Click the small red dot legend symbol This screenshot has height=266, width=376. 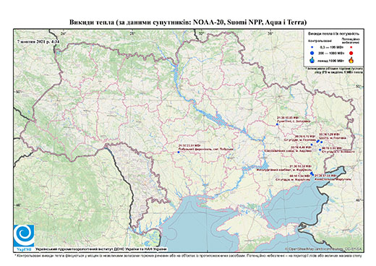(351, 47)
